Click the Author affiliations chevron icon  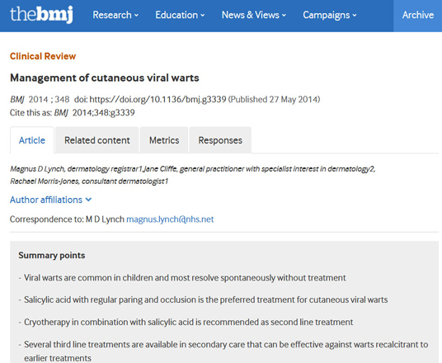[x=88, y=200]
